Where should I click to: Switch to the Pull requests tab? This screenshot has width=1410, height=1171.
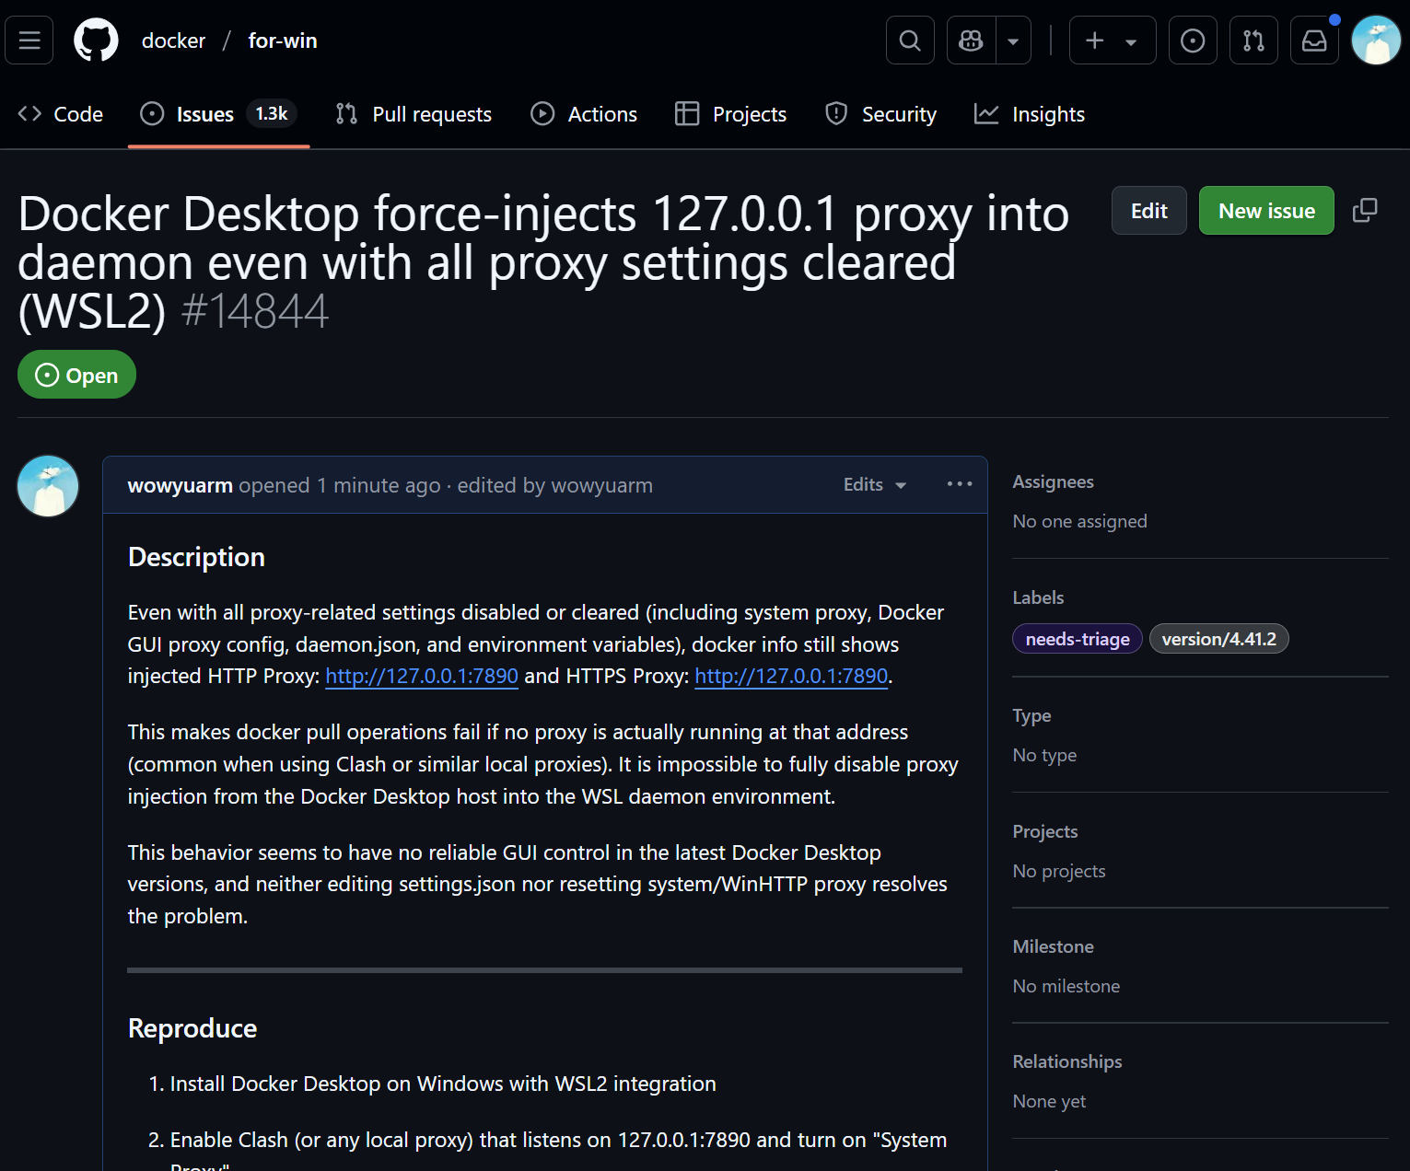[414, 114]
